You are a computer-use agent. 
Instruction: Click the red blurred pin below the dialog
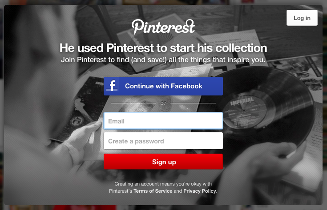point(85,207)
